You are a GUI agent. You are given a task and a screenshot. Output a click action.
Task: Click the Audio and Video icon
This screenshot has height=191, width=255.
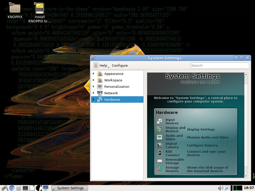click(159, 137)
